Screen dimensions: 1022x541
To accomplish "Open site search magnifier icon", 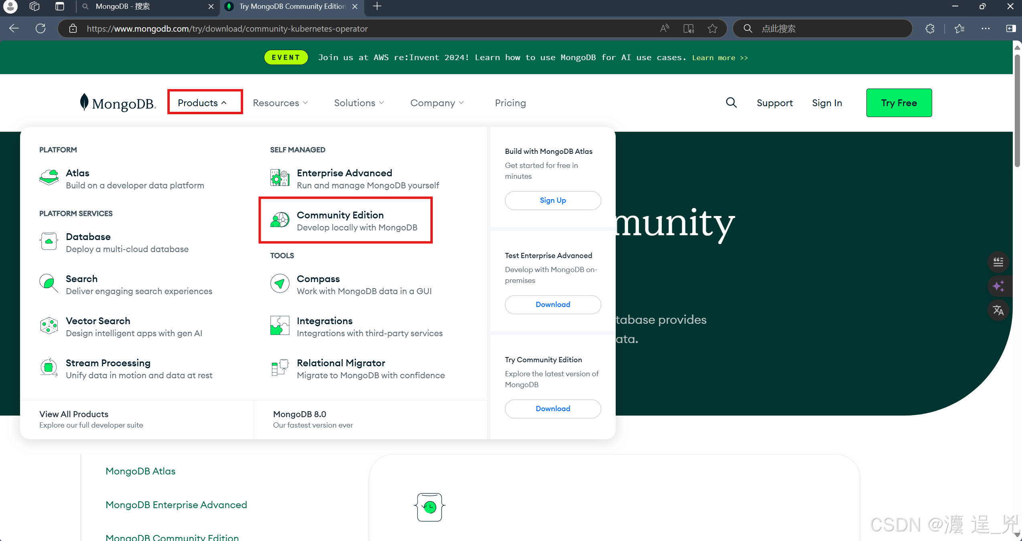I will (731, 103).
